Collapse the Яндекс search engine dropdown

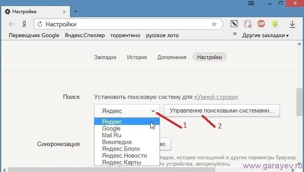127,111
